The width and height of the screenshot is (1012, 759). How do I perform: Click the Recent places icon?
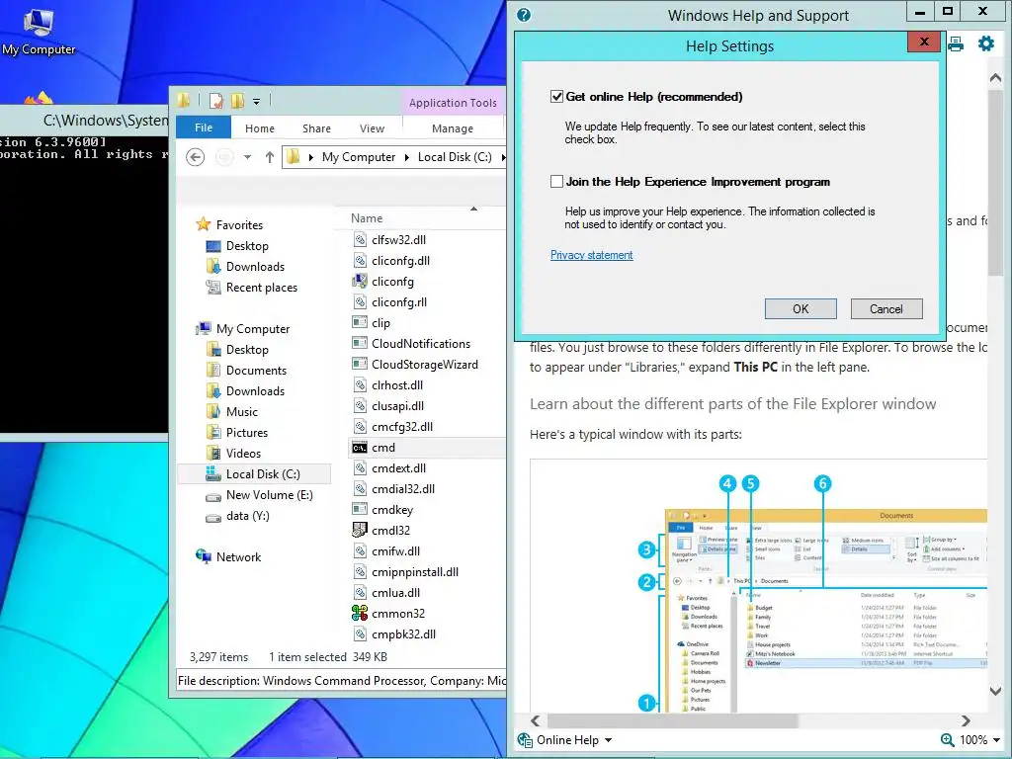pos(213,288)
